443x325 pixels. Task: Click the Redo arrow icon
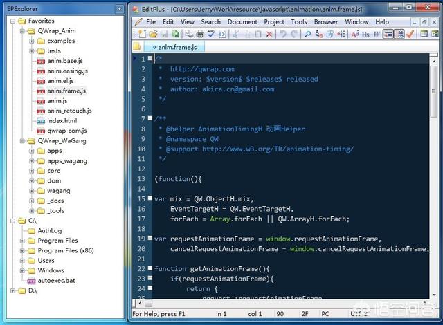pyautogui.click(x=294, y=34)
